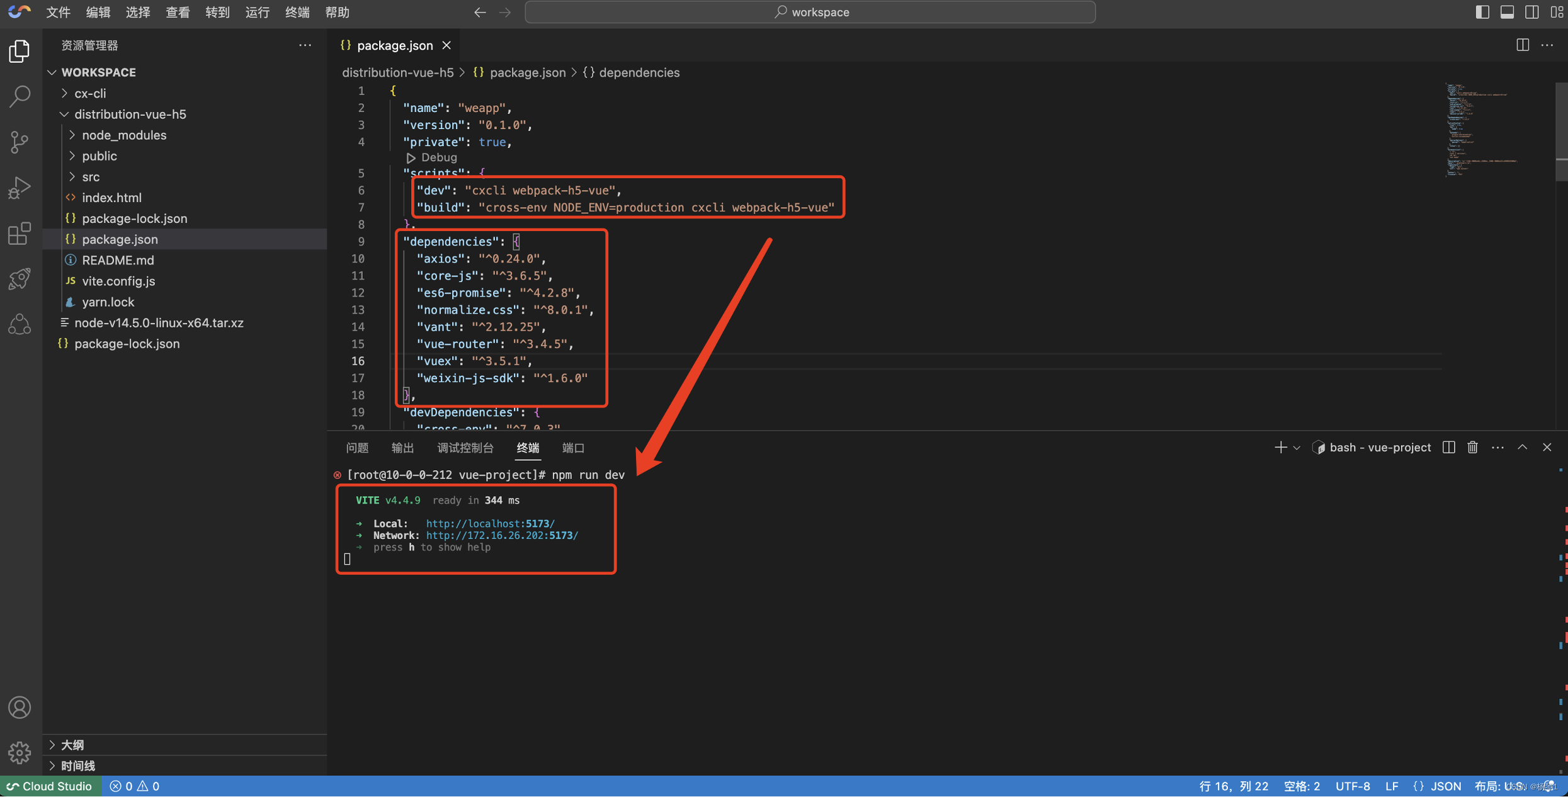Toggle the secondary sidebar visibility

coord(1531,12)
